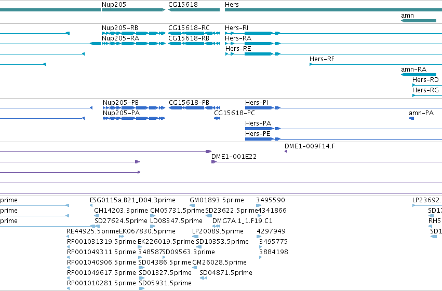Click the Hers-RA transcript label
442x291 pixels.
(238, 38)
